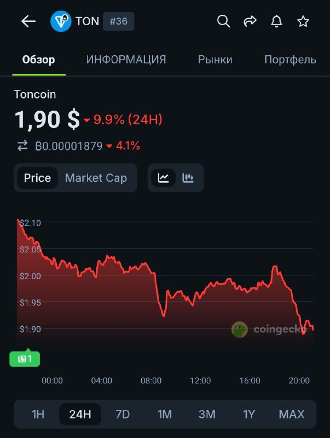Add TON to favorites star
Viewport: 330px width, 438px height.
point(303,21)
